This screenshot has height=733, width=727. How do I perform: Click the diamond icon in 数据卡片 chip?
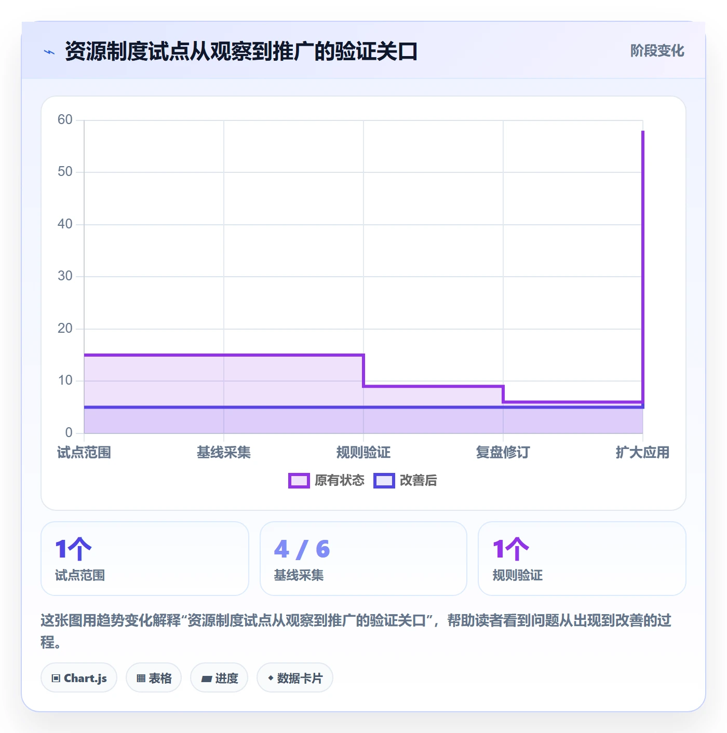pos(271,678)
